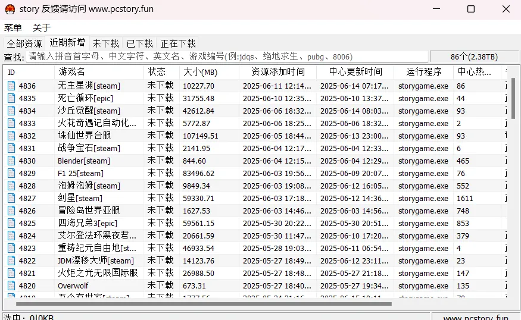The height and width of the screenshot is (320, 521).
Task: Select the game 火炬之光无限国际服
Action: point(98,273)
